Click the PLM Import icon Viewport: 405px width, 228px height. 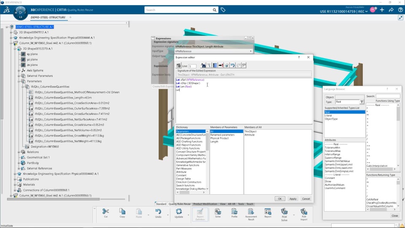click(x=304, y=212)
